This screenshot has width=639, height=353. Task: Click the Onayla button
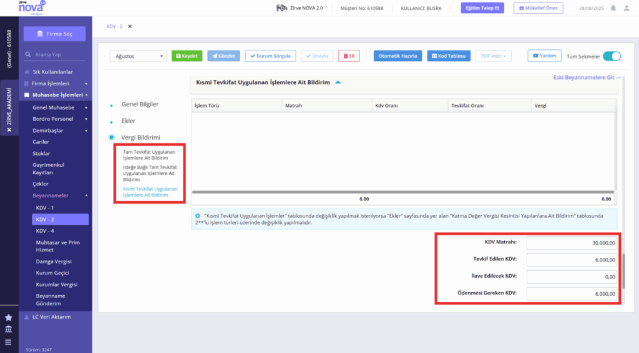pyautogui.click(x=317, y=56)
